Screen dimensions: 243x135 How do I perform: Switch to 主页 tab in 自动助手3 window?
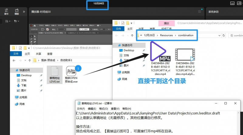tap(27, 54)
